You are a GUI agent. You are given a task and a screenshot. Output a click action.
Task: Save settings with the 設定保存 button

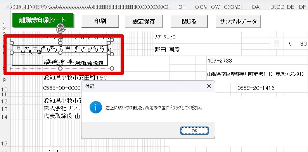(x=144, y=21)
